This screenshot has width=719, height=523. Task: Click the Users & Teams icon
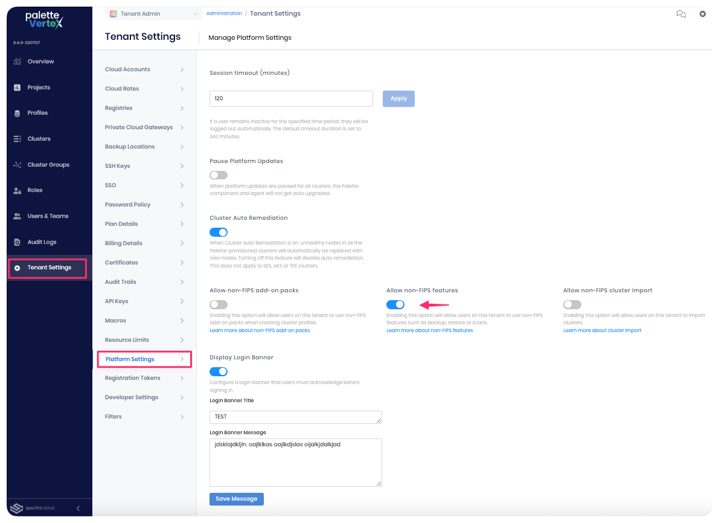[x=18, y=216]
